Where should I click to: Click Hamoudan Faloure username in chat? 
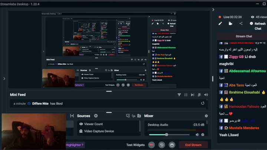pos(244,107)
